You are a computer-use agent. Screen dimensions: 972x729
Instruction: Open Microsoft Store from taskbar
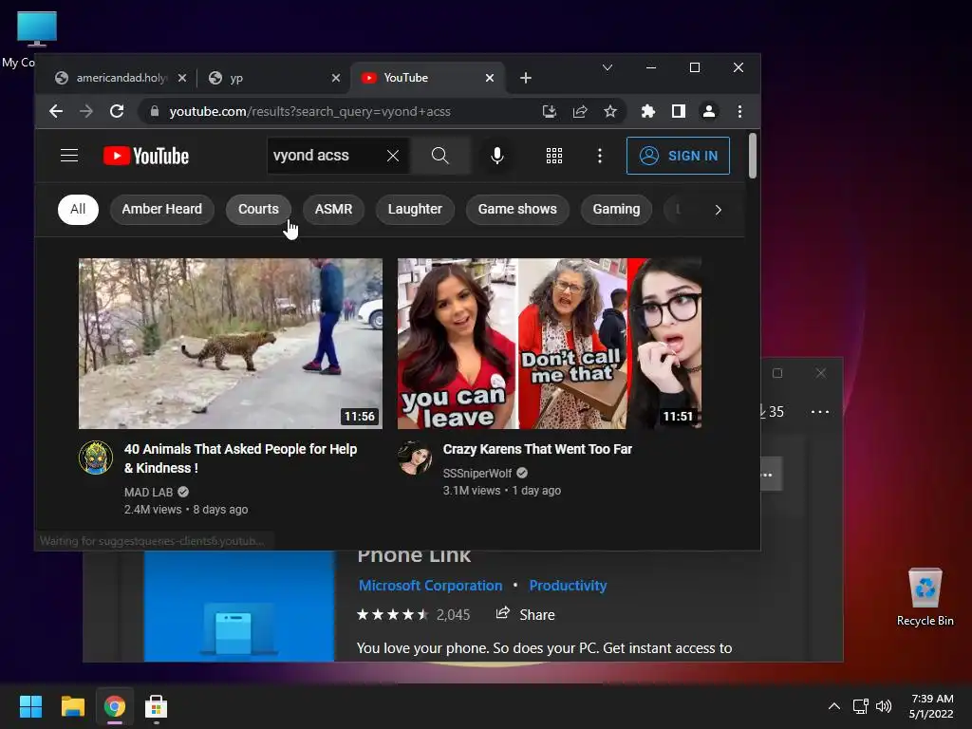tap(157, 706)
